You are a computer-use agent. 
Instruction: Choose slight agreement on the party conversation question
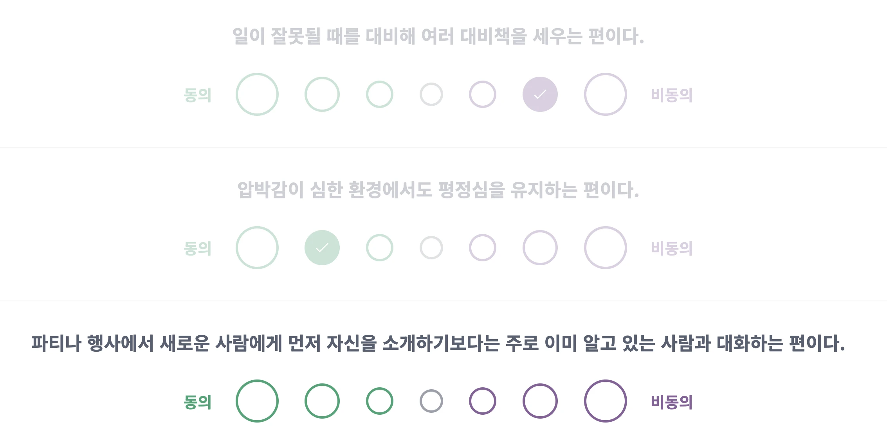[x=379, y=401]
